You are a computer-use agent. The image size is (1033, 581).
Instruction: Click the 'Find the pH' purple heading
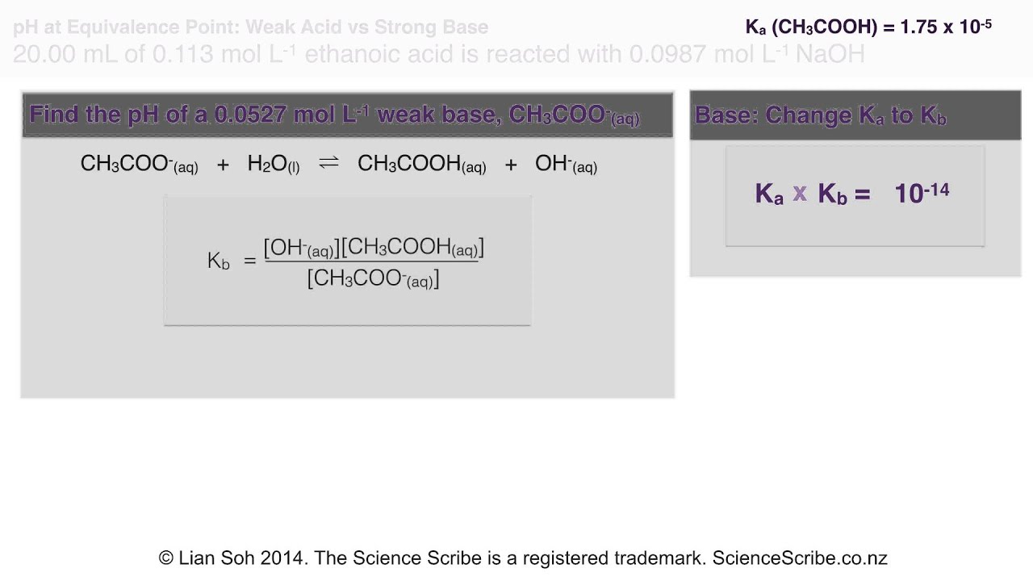(334, 115)
